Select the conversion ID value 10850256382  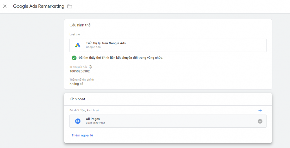tap(80, 71)
